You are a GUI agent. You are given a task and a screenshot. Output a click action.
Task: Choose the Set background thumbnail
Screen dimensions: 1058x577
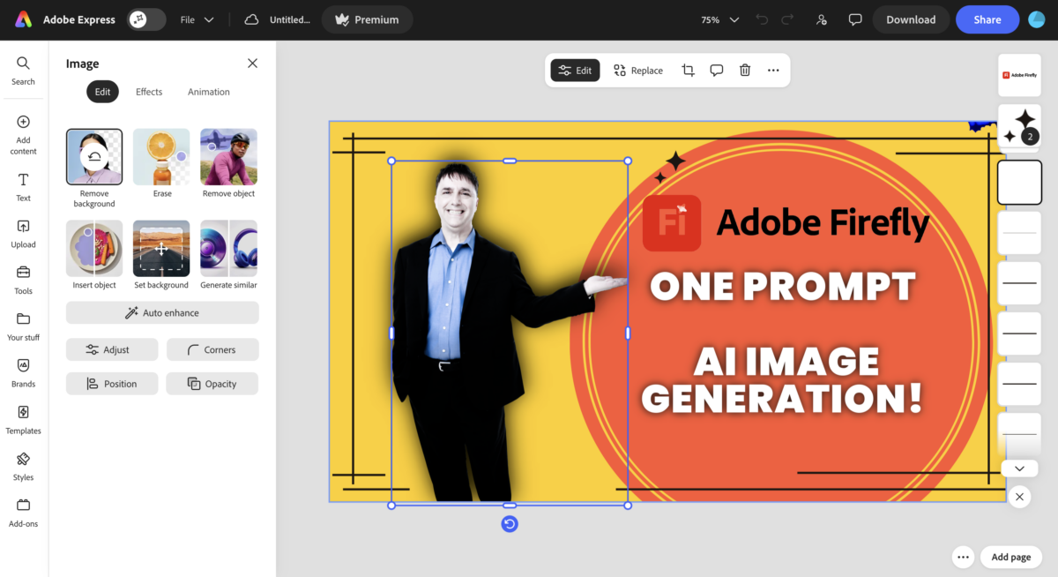coord(161,249)
